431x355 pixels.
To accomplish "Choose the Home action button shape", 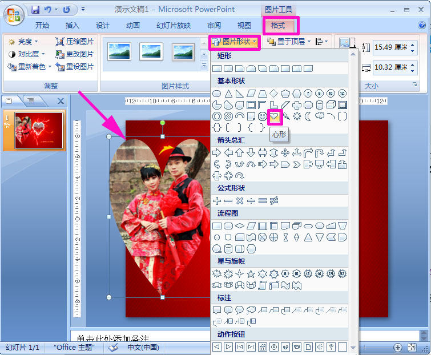I will [x=263, y=346].
